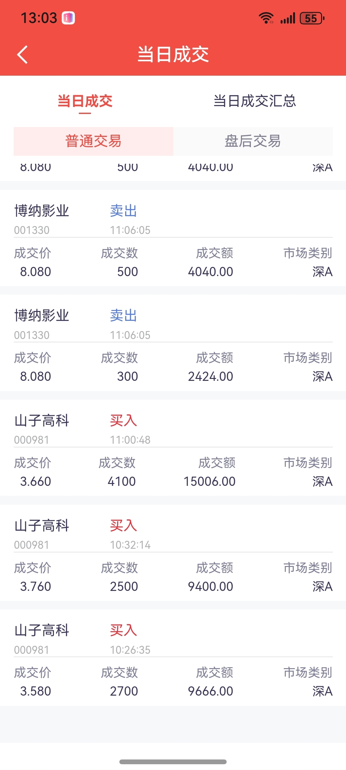Tap the battery level indicator

point(312,18)
